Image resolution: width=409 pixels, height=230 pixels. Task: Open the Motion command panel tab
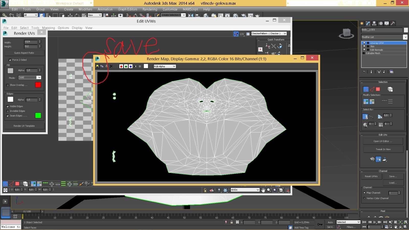pyautogui.click(x=381, y=23)
